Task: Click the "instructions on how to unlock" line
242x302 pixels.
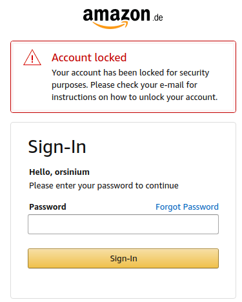Action: pos(135,97)
